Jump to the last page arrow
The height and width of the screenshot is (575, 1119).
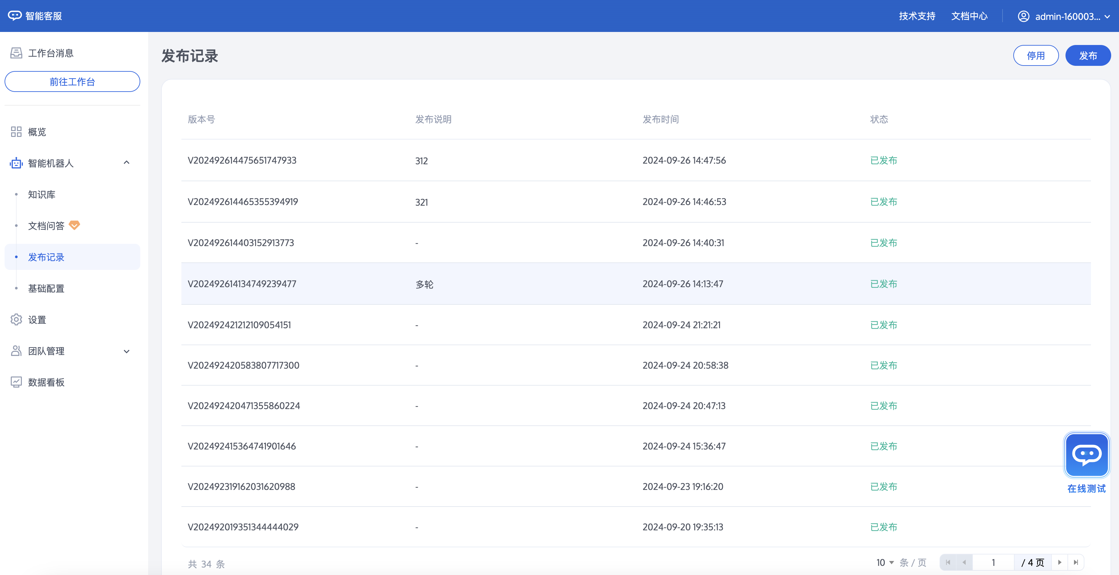click(x=1076, y=562)
